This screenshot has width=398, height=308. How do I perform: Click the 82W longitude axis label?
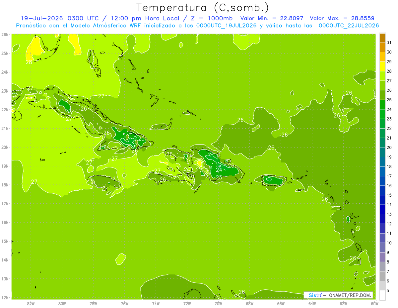click(x=31, y=303)
